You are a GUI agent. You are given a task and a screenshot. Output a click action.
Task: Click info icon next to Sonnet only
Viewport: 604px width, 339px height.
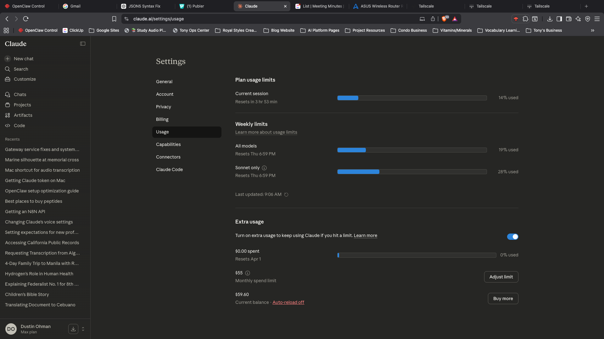point(264,168)
